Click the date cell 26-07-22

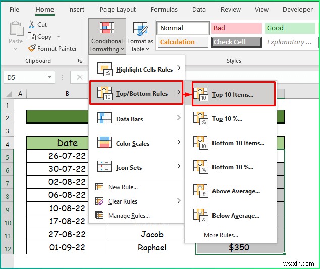pyautogui.click(x=58, y=156)
